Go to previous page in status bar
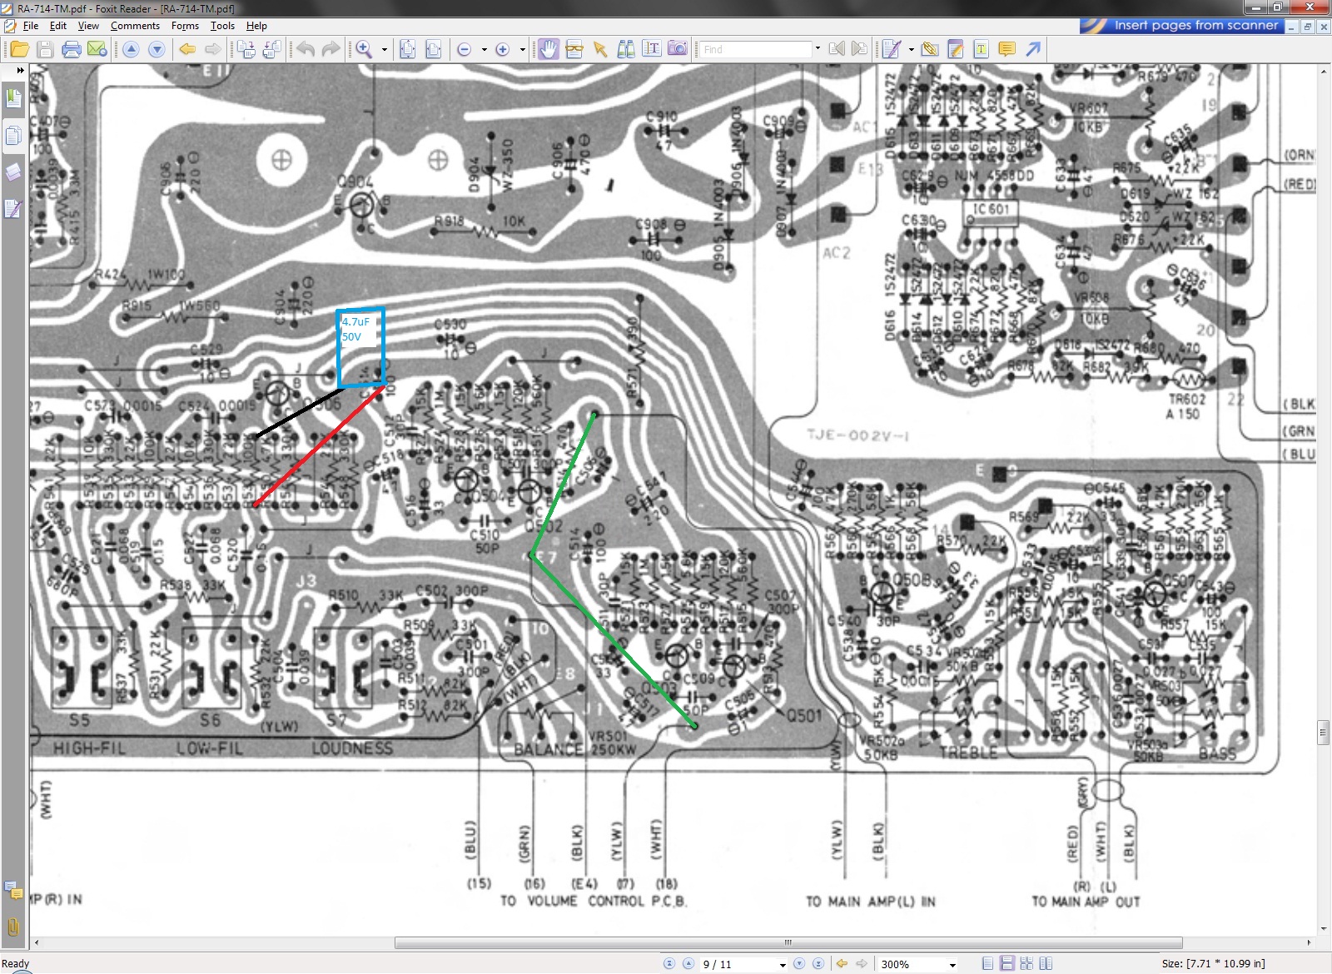Image resolution: width=1332 pixels, height=974 pixels. 688,964
